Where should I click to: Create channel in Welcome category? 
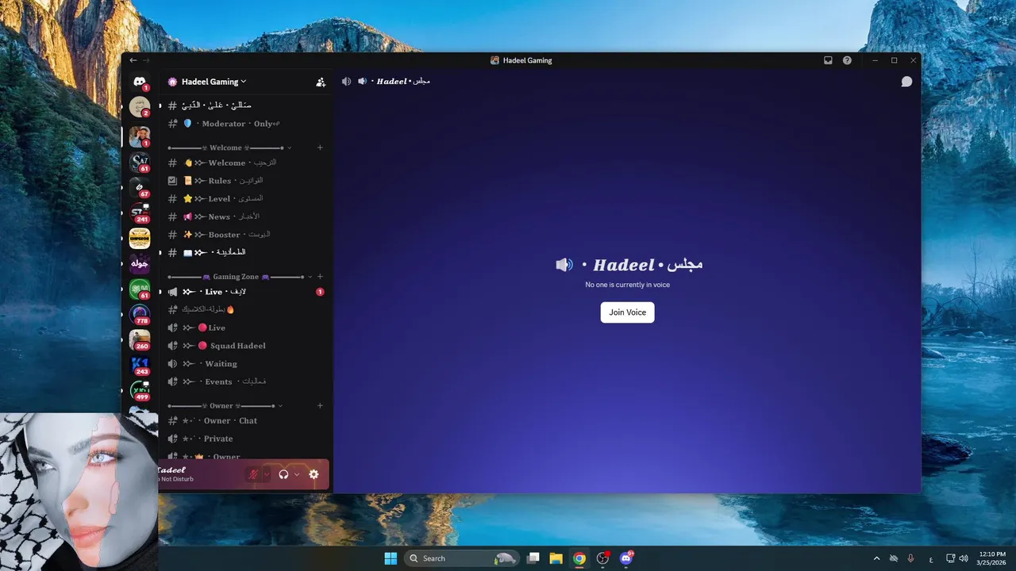click(x=320, y=148)
